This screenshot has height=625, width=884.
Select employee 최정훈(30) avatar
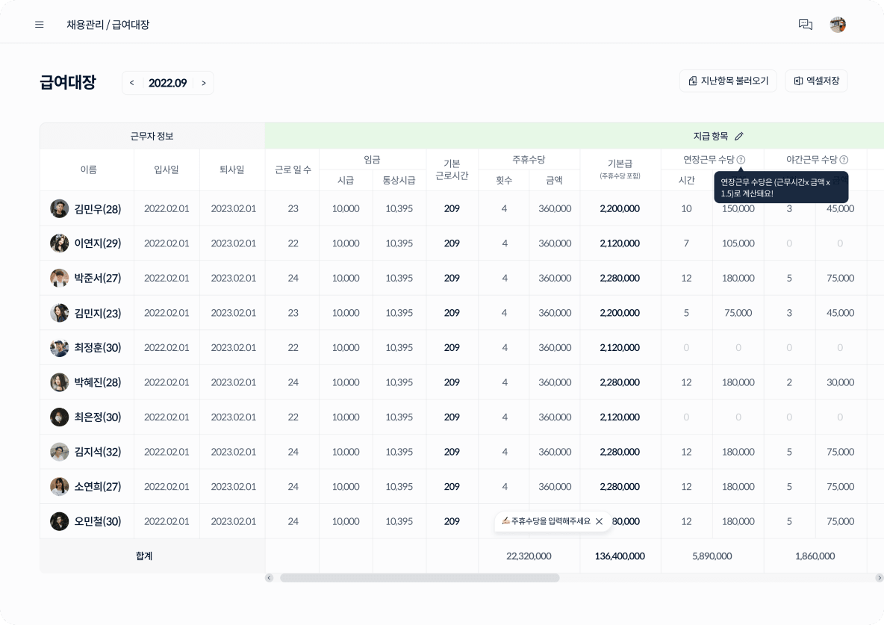coord(59,348)
